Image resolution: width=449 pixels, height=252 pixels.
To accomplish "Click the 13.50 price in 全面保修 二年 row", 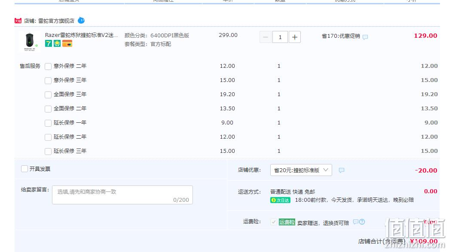I will tap(227, 109).
